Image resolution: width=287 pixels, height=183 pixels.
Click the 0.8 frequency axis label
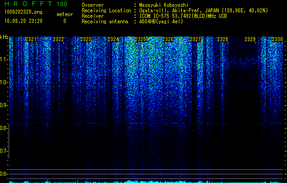point(4,128)
